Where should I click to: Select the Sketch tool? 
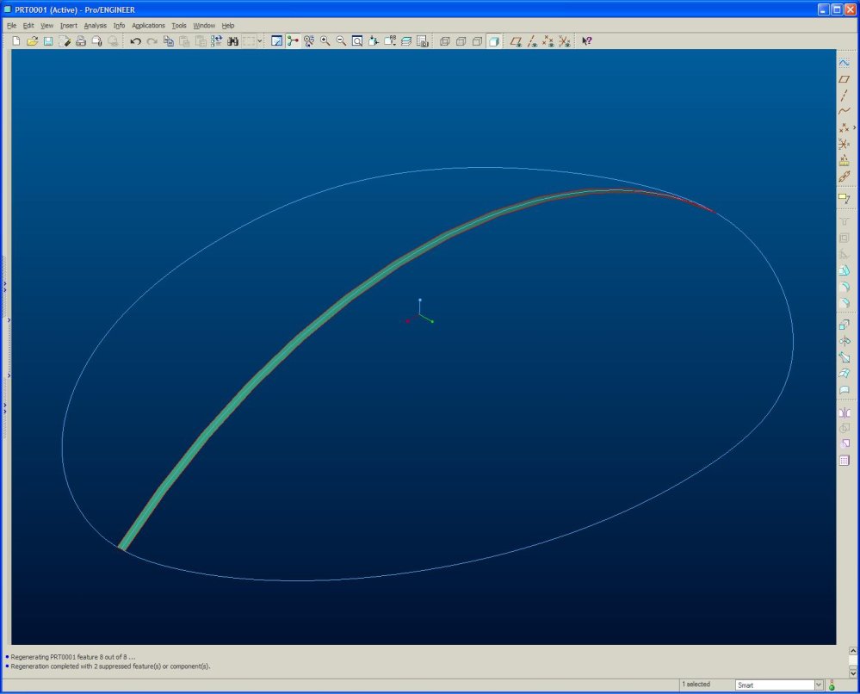[845, 63]
